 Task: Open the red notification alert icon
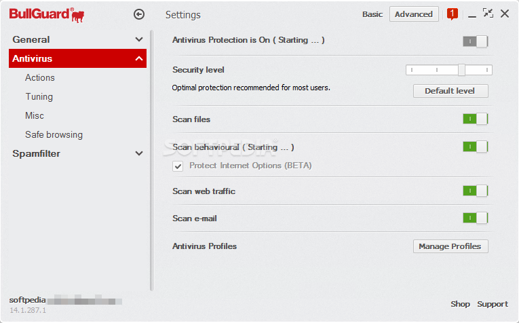[452, 14]
